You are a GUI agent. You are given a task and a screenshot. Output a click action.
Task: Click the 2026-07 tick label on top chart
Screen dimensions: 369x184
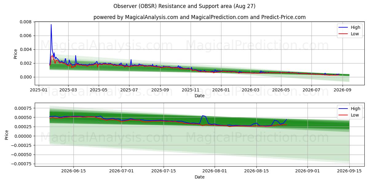click(311, 90)
